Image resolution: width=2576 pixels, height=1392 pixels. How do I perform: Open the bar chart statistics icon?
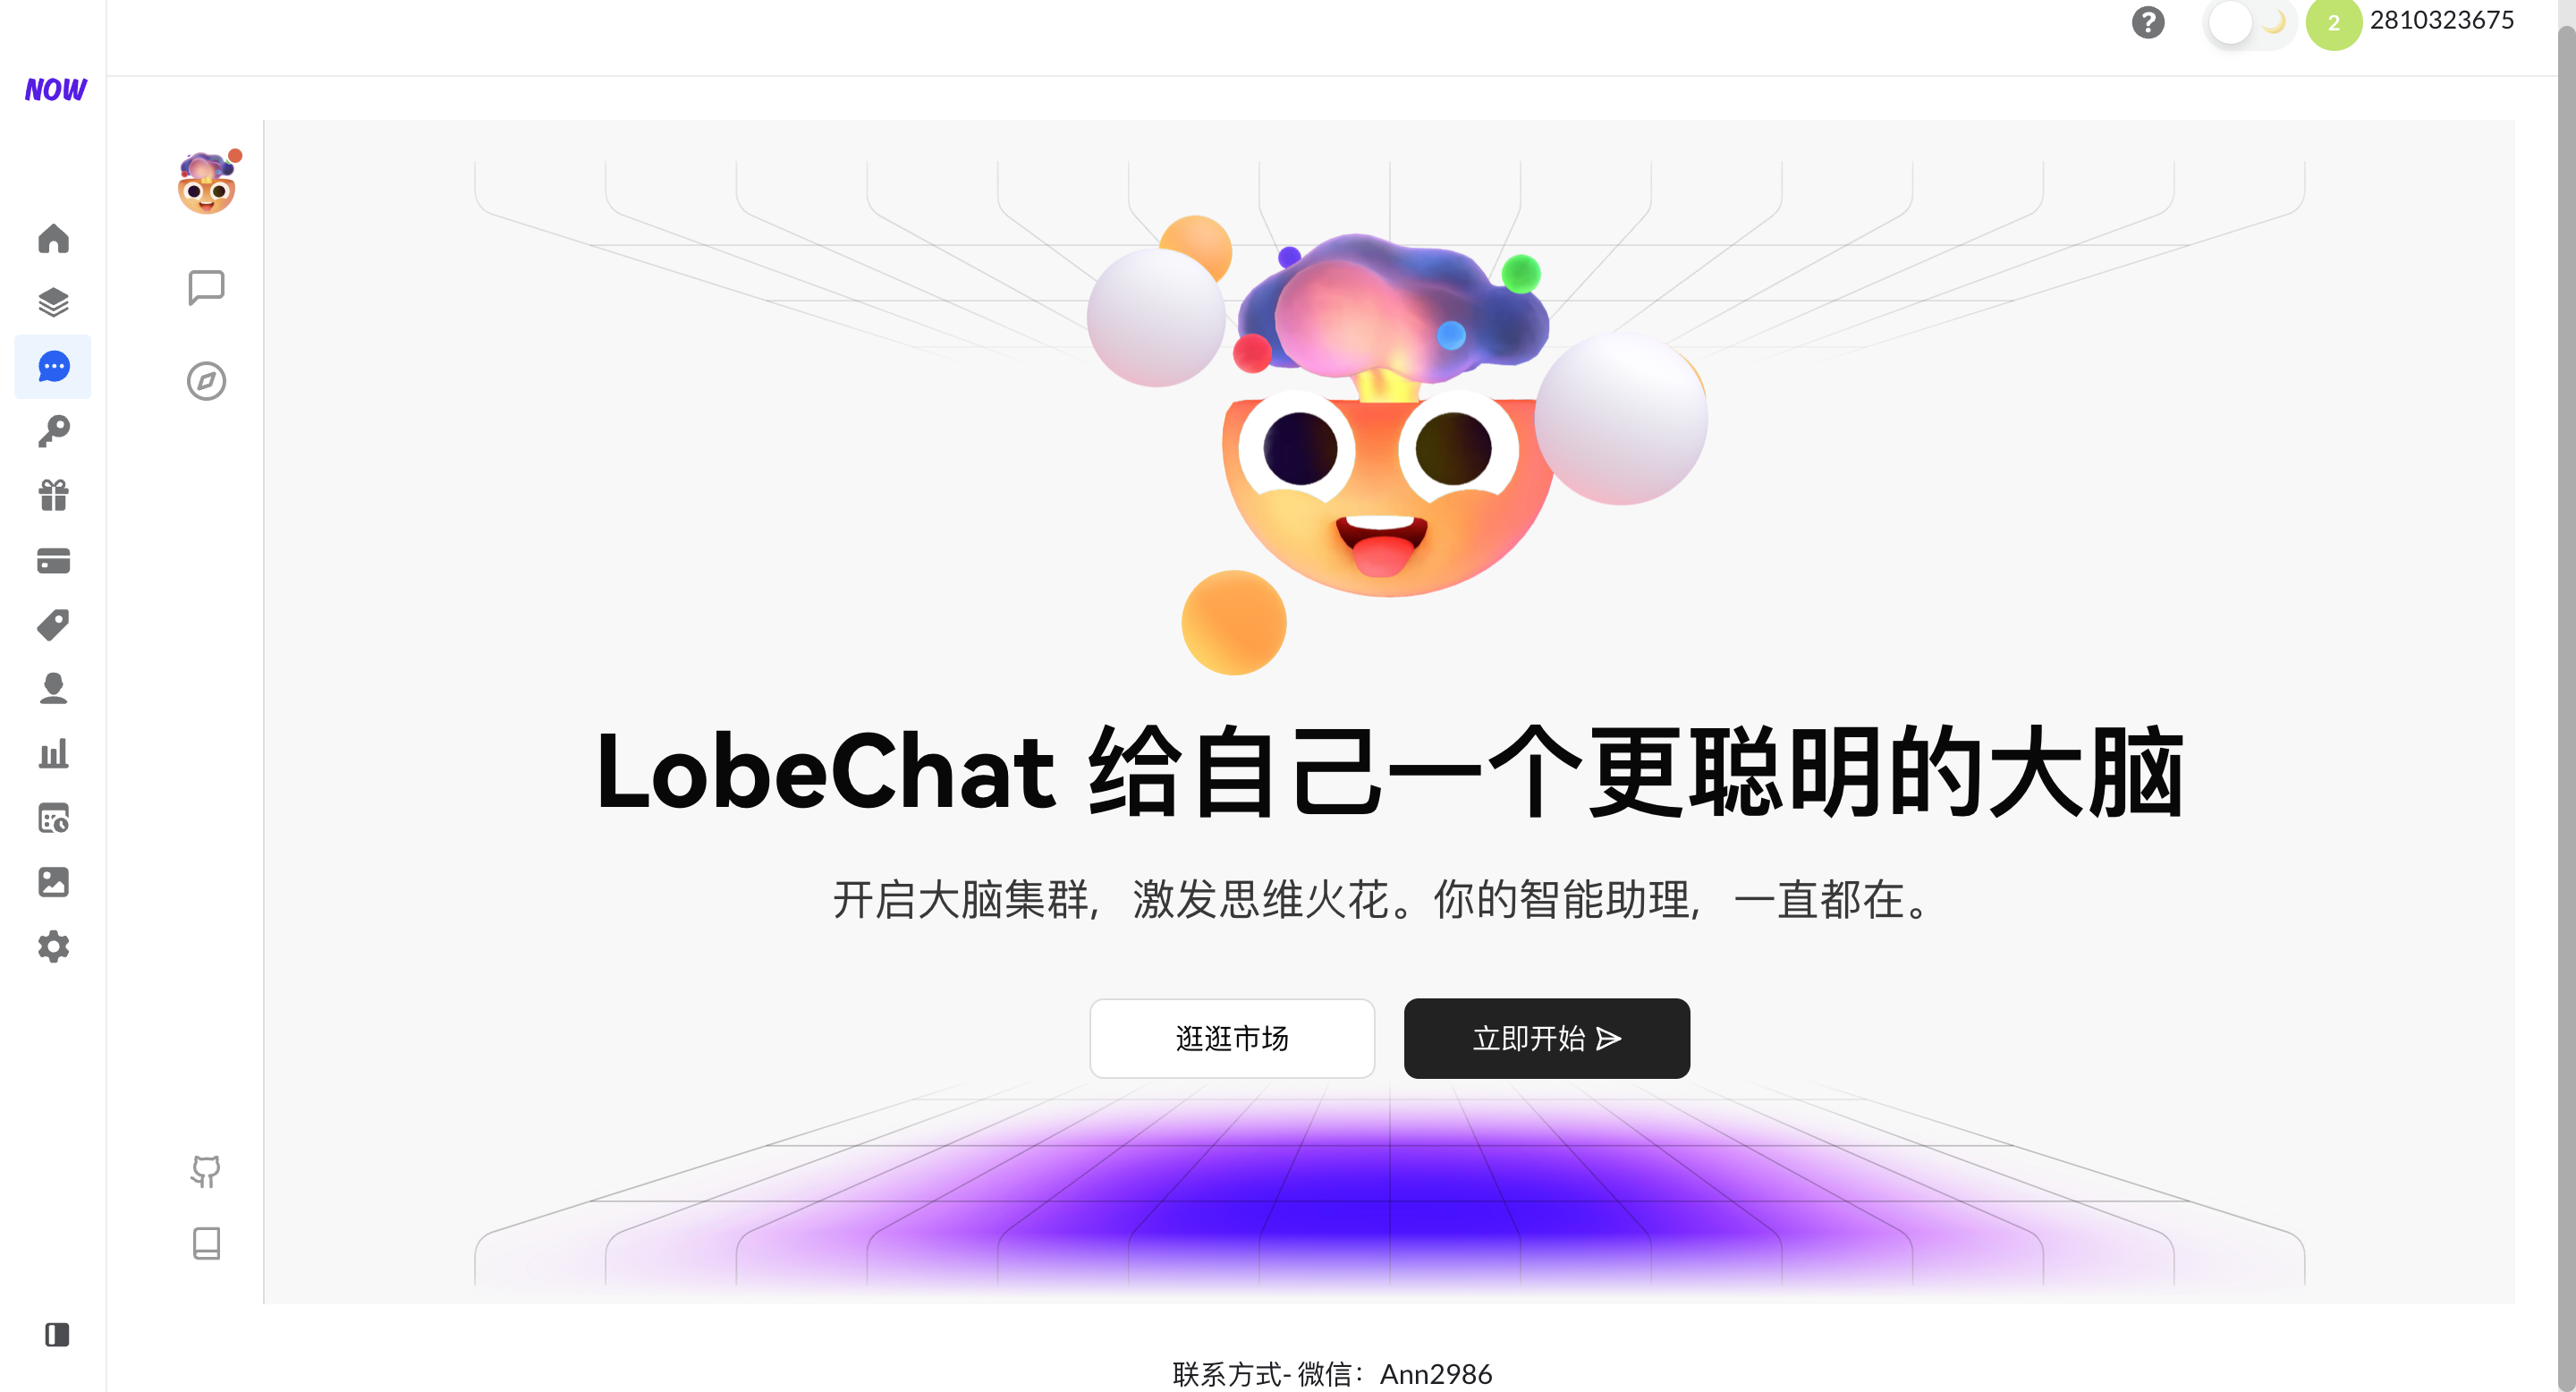pos(53,753)
